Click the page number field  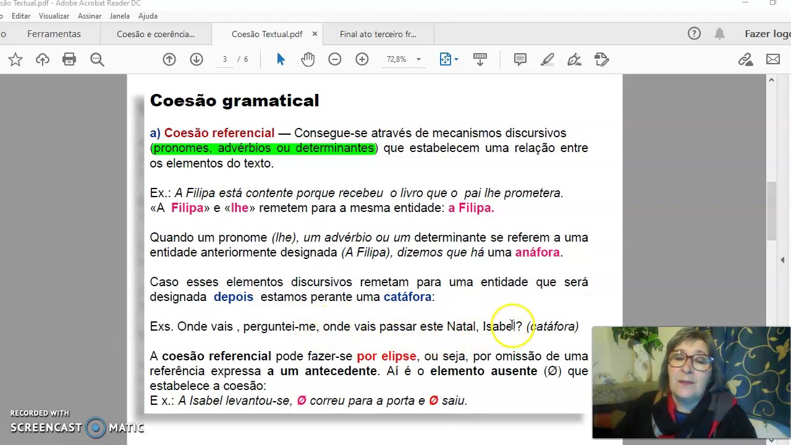pos(225,59)
